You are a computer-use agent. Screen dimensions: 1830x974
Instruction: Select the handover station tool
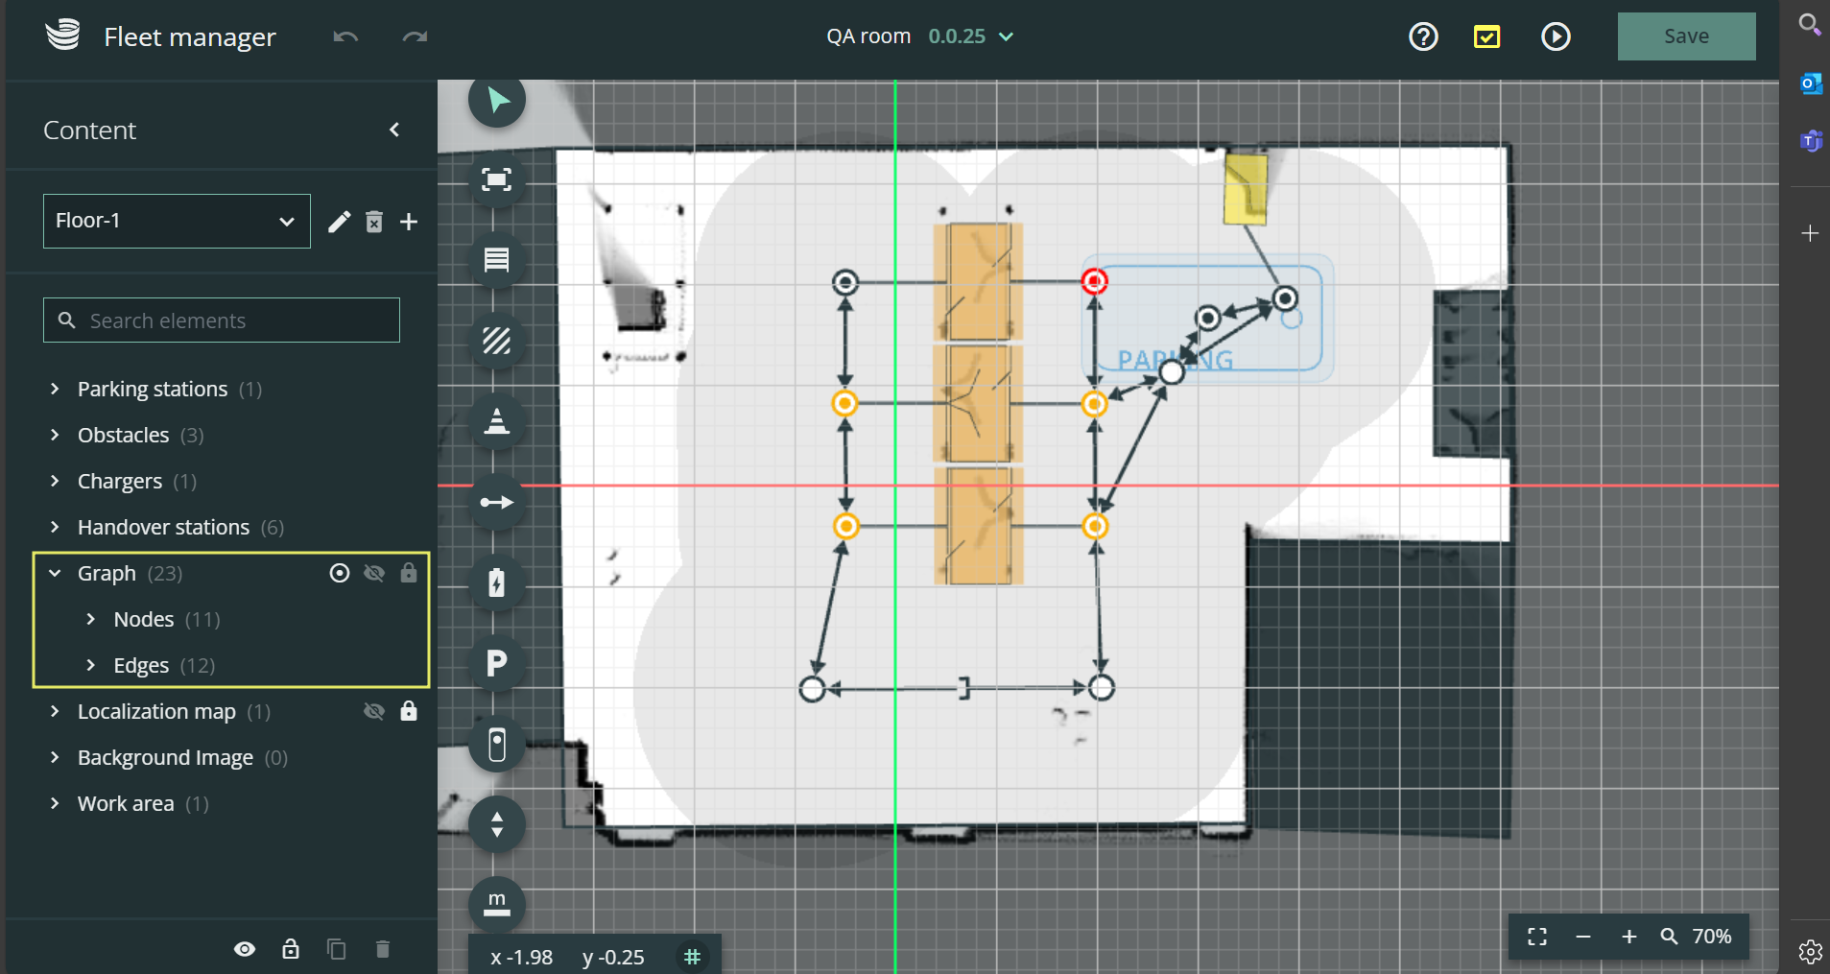[x=496, y=744]
